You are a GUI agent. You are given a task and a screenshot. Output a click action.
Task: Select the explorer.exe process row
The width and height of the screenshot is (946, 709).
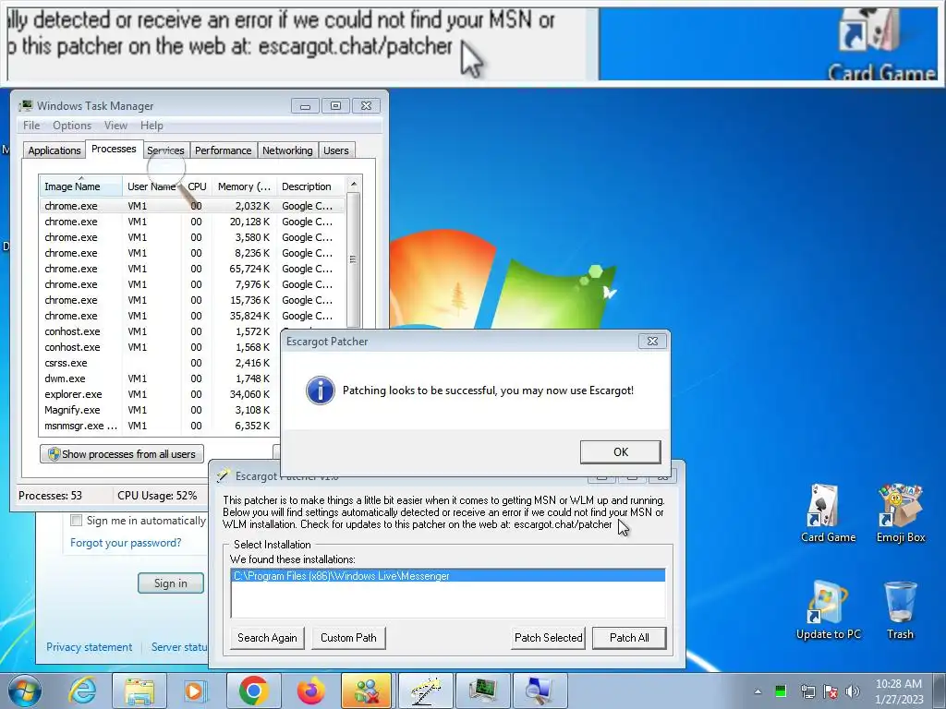159,394
